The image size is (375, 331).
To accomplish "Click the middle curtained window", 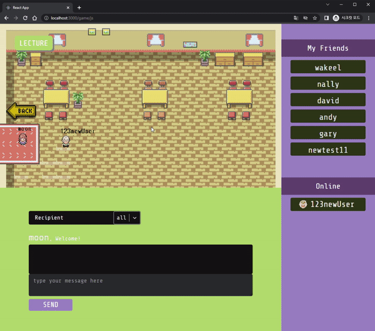I will (x=156, y=40).
